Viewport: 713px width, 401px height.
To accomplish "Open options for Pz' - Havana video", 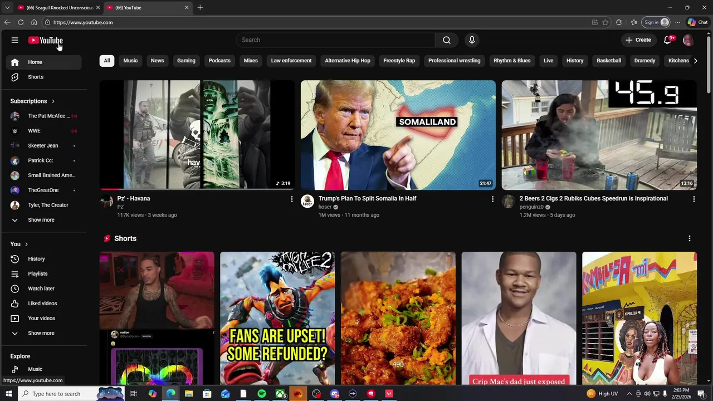I will (291, 199).
